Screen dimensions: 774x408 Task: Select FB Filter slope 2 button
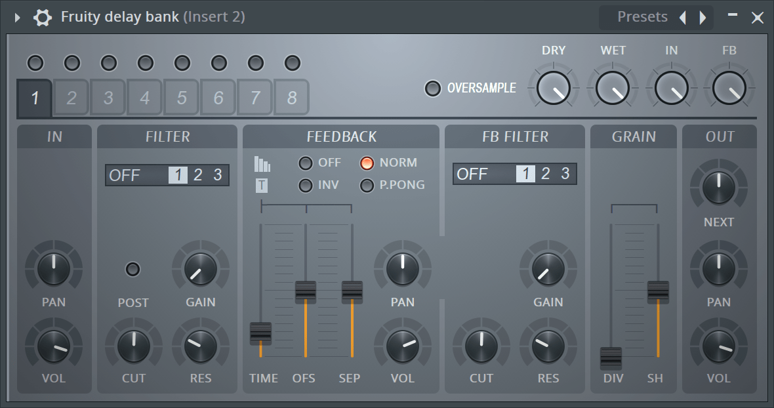(x=545, y=174)
